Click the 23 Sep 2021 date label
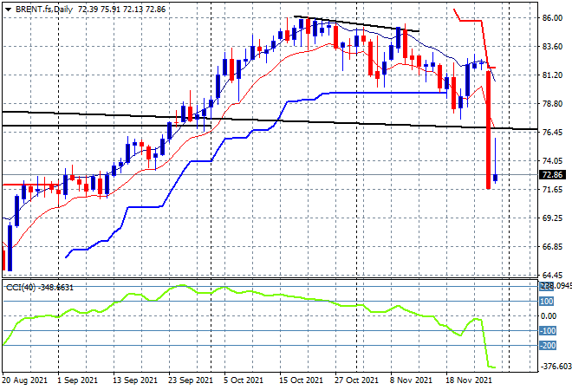 191,380
